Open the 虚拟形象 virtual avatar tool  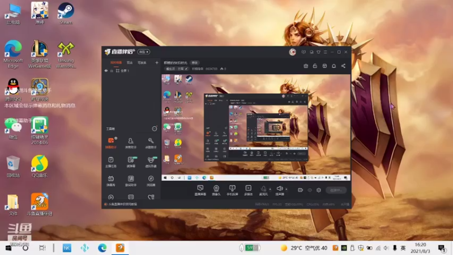click(151, 162)
